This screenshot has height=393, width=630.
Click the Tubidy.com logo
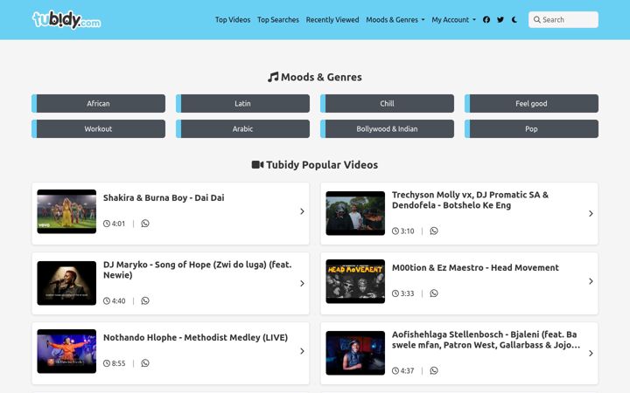(x=66, y=19)
